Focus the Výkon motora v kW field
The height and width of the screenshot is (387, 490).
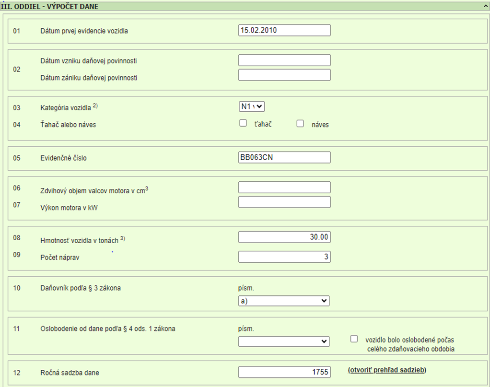click(x=284, y=202)
